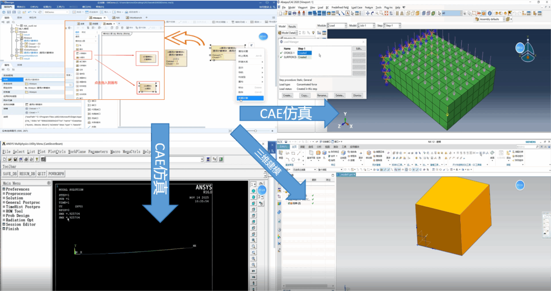Open the ANSYS Parameters menu
The height and width of the screenshot is (291, 551).
click(98, 152)
